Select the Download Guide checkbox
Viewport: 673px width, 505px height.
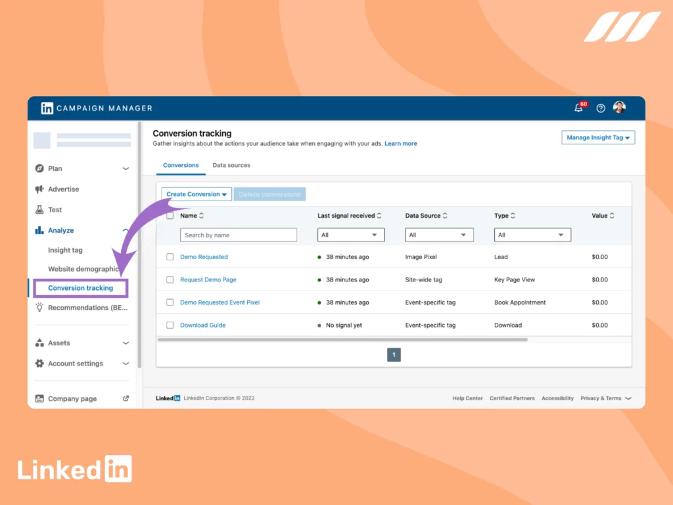(170, 325)
